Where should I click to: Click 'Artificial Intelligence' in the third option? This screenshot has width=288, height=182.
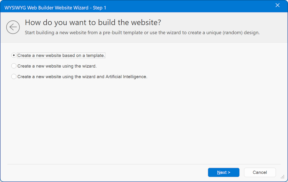[x=126, y=77]
